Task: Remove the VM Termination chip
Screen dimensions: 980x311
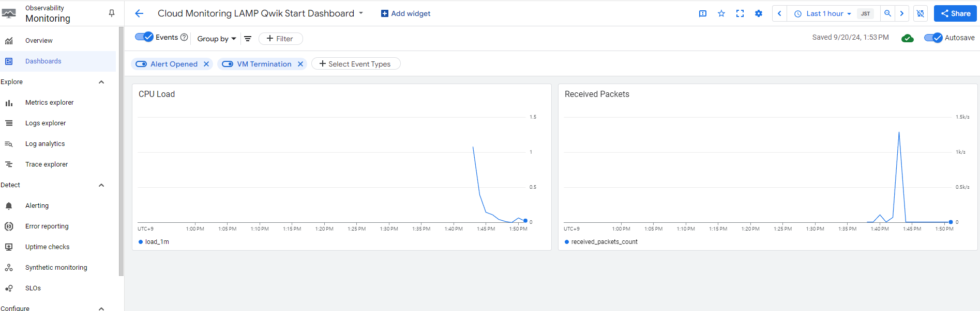Action: [x=300, y=64]
